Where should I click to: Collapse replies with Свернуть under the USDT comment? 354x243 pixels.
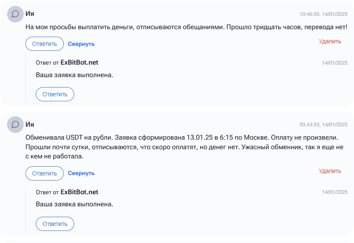(81, 173)
